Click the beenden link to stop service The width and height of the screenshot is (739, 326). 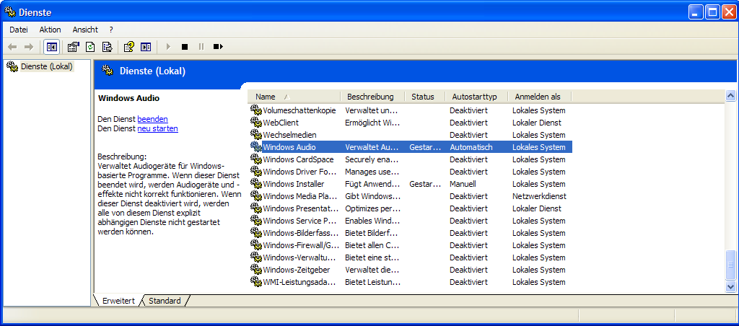point(153,119)
